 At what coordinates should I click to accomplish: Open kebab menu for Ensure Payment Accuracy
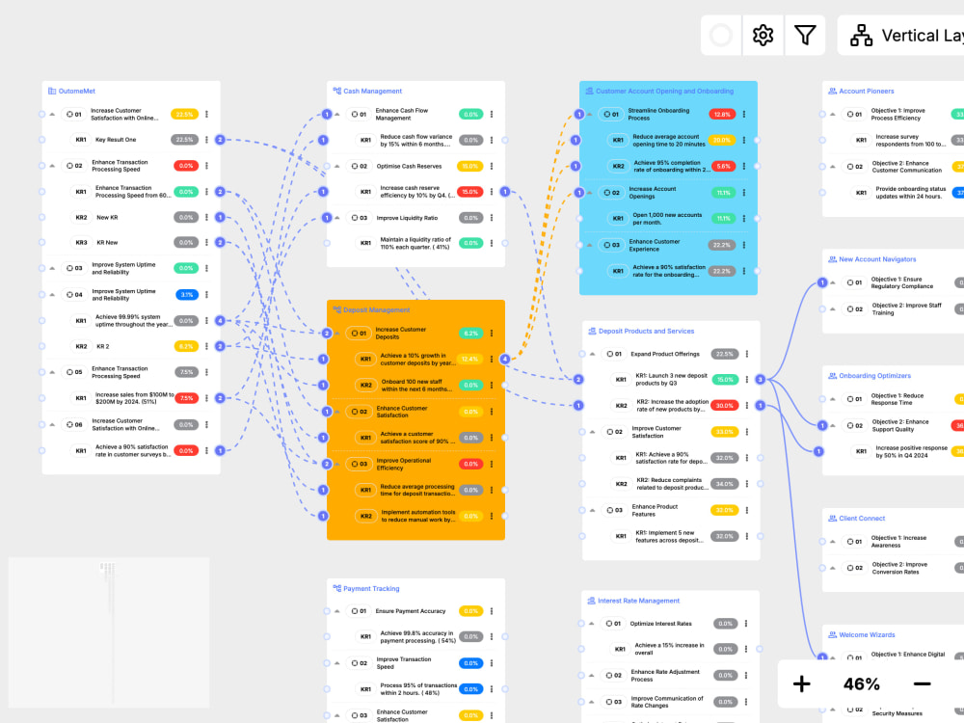coord(492,611)
